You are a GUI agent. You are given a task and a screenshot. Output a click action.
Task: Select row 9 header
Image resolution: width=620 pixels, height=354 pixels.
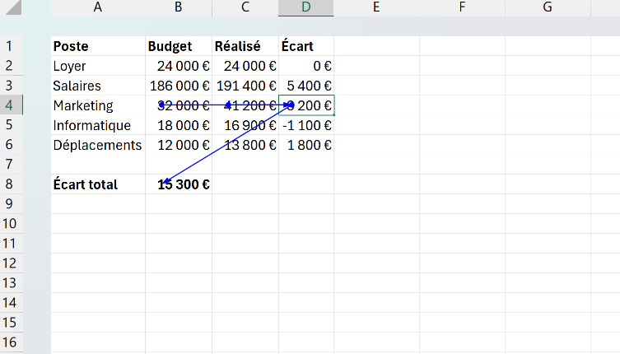pos(11,204)
